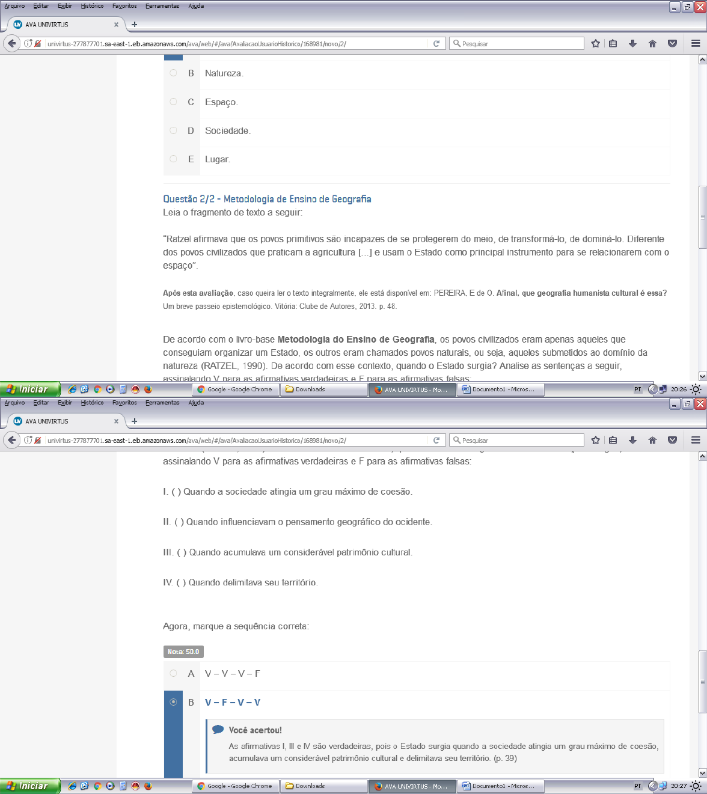Bookmark page with star icon in upper window
707x794 pixels.
pyautogui.click(x=595, y=43)
